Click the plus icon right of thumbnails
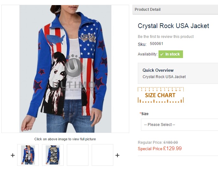Screen dimensions: 218x169 click(x=117, y=155)
